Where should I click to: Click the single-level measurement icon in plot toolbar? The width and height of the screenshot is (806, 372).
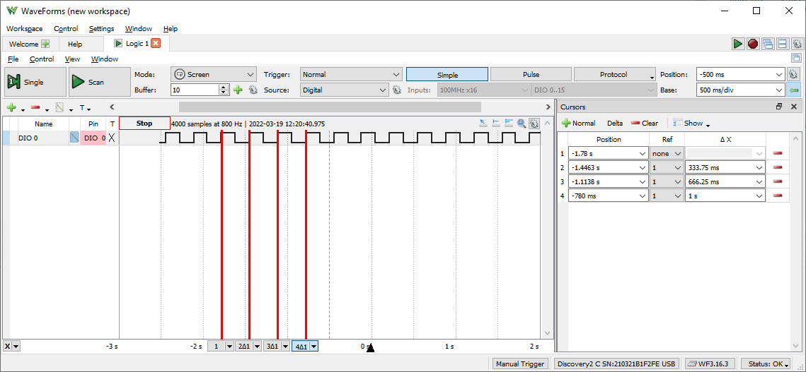click(x=496, y=123)
